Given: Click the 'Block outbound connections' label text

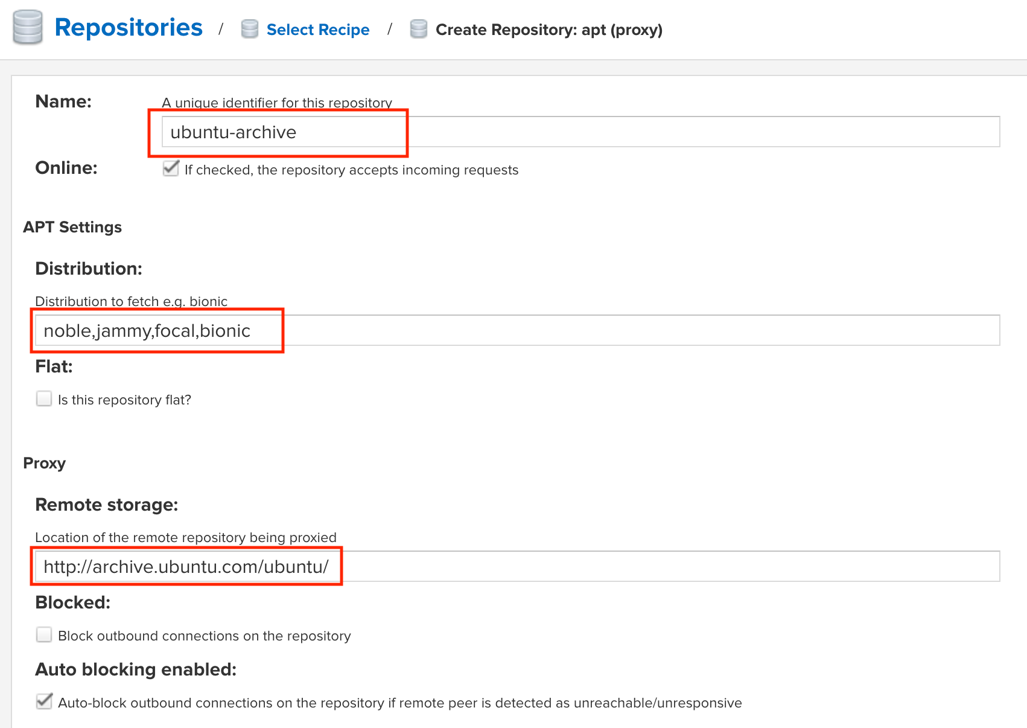Looking at the screenshot, I should [x=204, y=636].
